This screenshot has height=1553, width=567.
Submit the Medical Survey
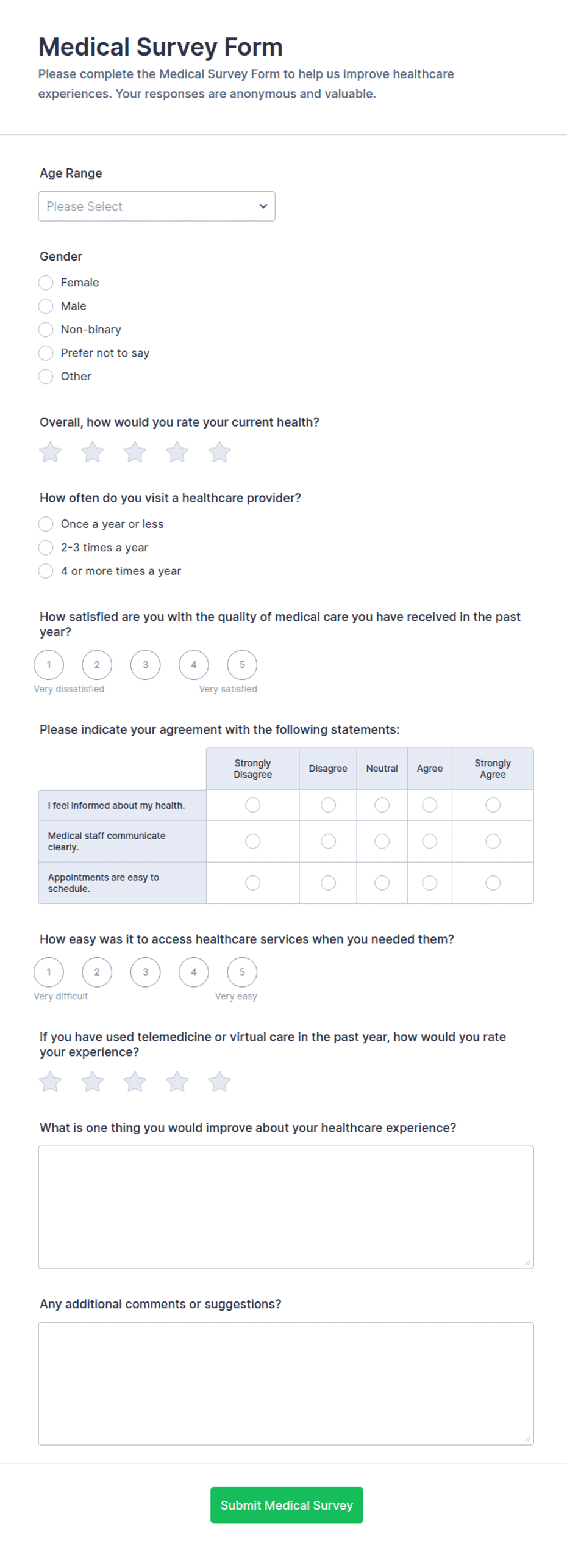click(x=287, y=1505)
